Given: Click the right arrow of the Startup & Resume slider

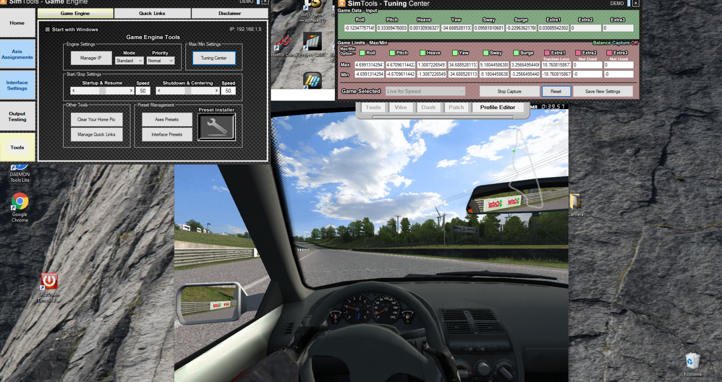Looking at the screenshot, I should (131, 91).
